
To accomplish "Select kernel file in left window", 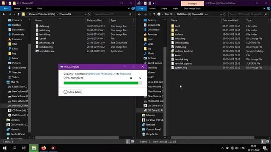I will pyautogui.click(x=42, y=38).
